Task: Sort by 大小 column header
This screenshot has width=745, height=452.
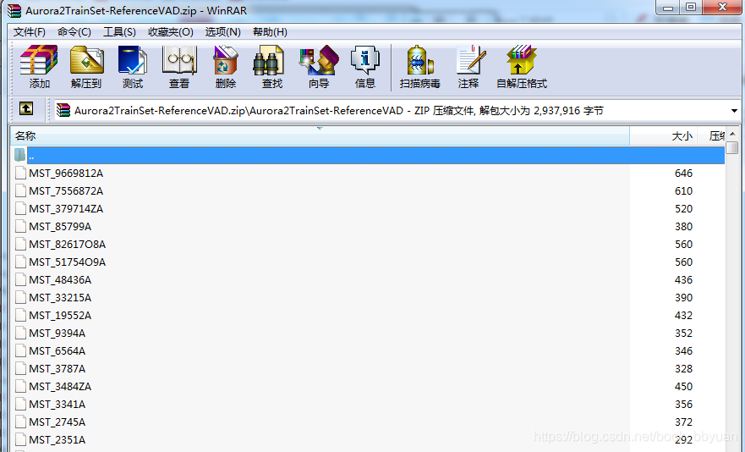Action: [x=663, y=136]
